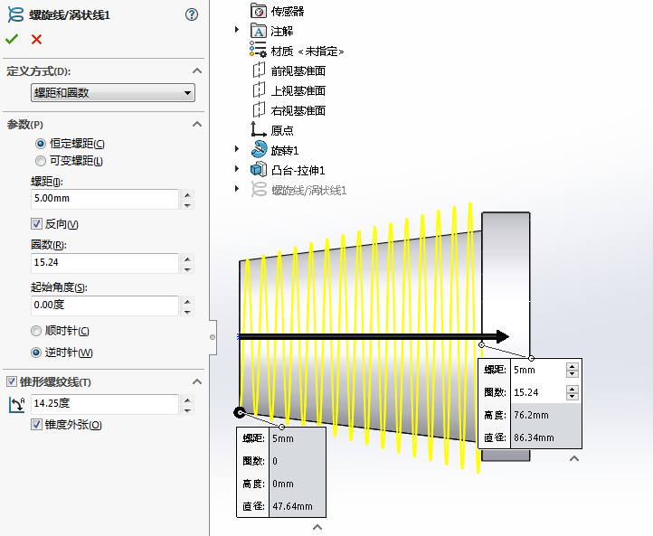Click the green checkmark to confirm helix
Screen dimensions: 653x536
point(12,39)
